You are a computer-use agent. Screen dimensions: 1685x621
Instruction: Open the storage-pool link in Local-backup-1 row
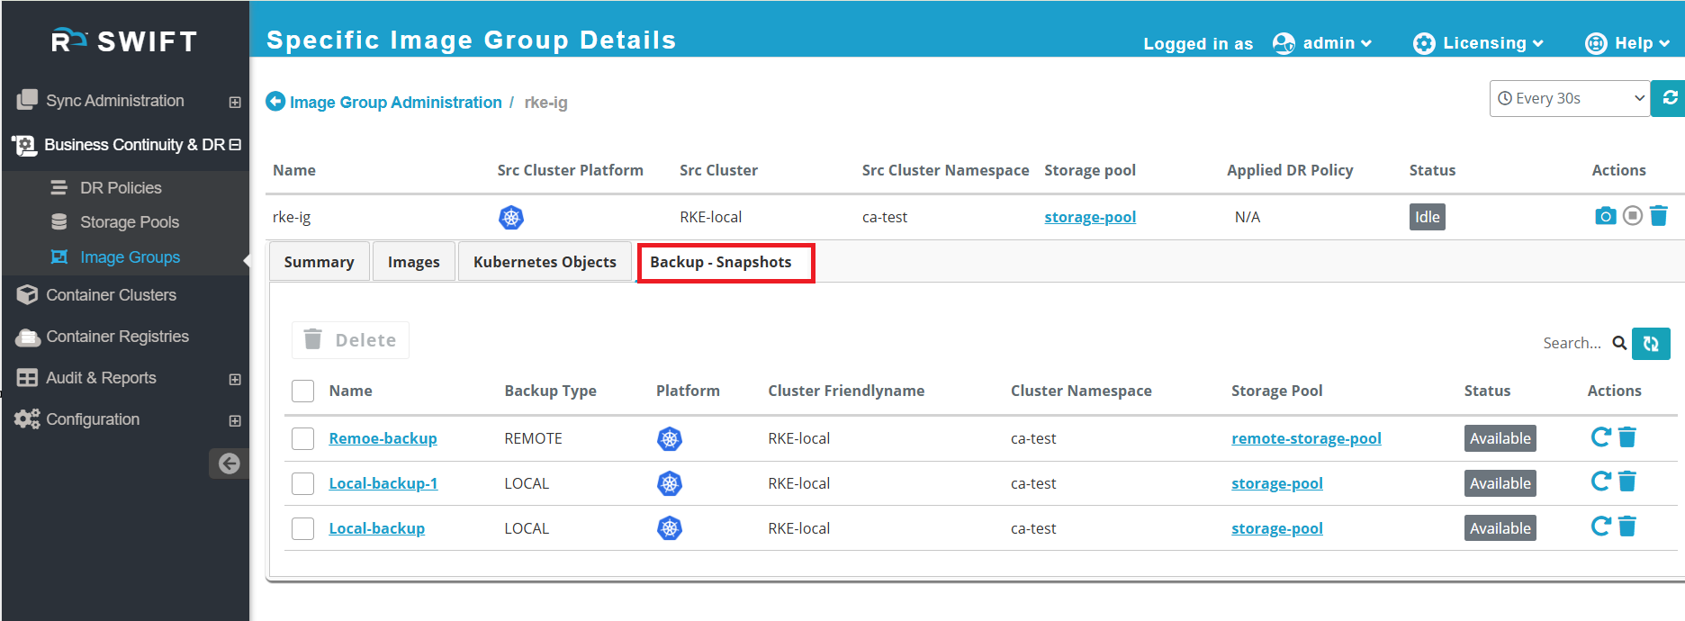coord(1277,483)
